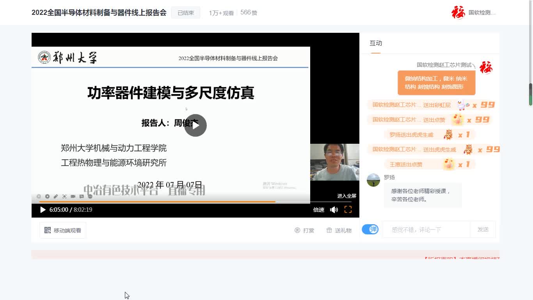This screenshot has width=533, height=300.
Task: Open the 送礼物 gift panel
Action: tap(338, 230)
